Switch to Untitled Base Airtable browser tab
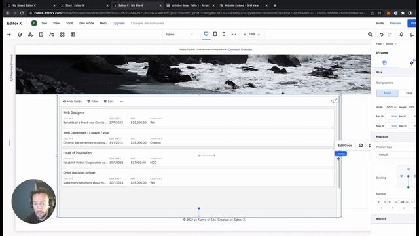 tap(191, 5)
